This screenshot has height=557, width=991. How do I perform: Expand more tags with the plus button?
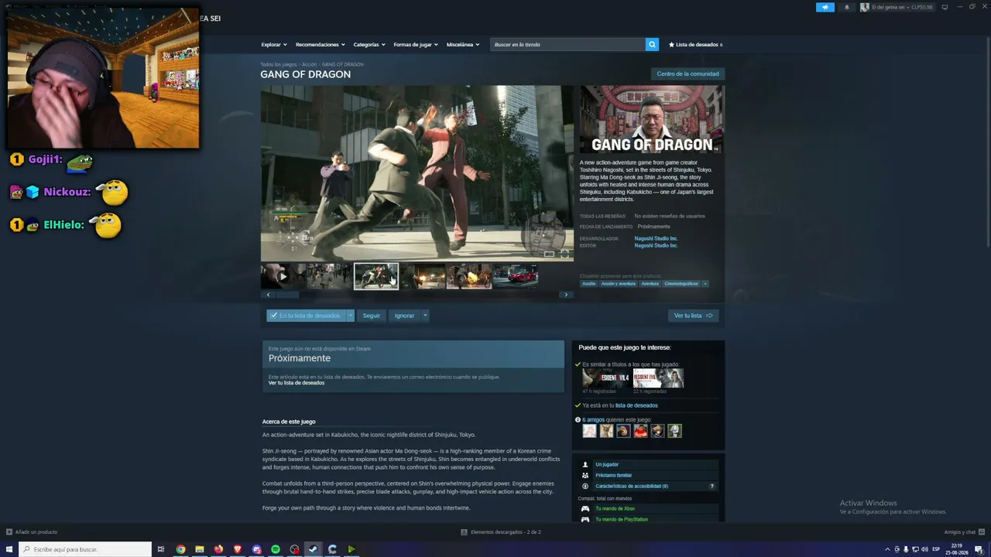coord(705,284)
